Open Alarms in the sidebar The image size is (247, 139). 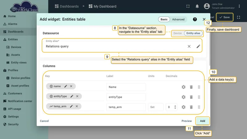click(10, 24)
